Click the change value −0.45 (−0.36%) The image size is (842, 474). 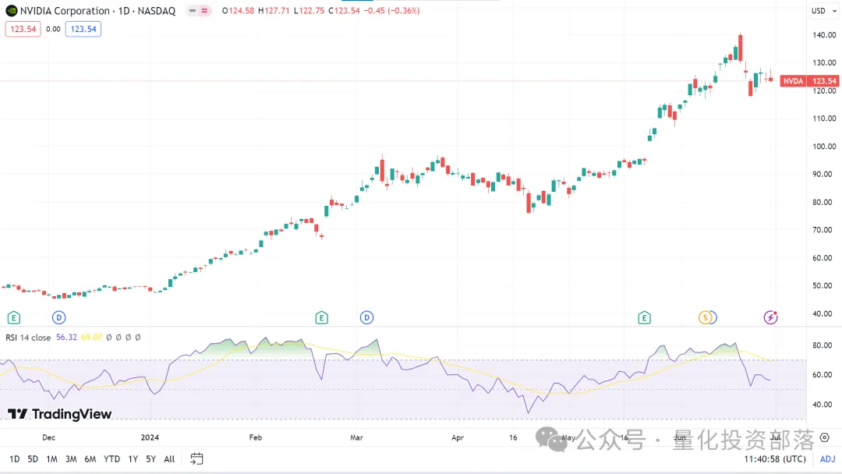[x=391, y=11]
